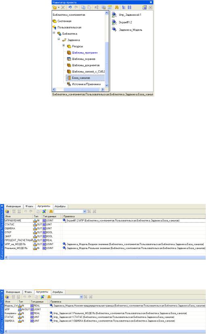The image size is (206, 334).
Task: Open Информация tab in the УПРАВЛЕНИЕ arguments panel
Action: click(13, 206)
